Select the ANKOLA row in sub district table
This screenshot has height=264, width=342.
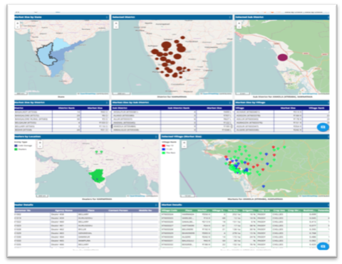tap(172, 127)
